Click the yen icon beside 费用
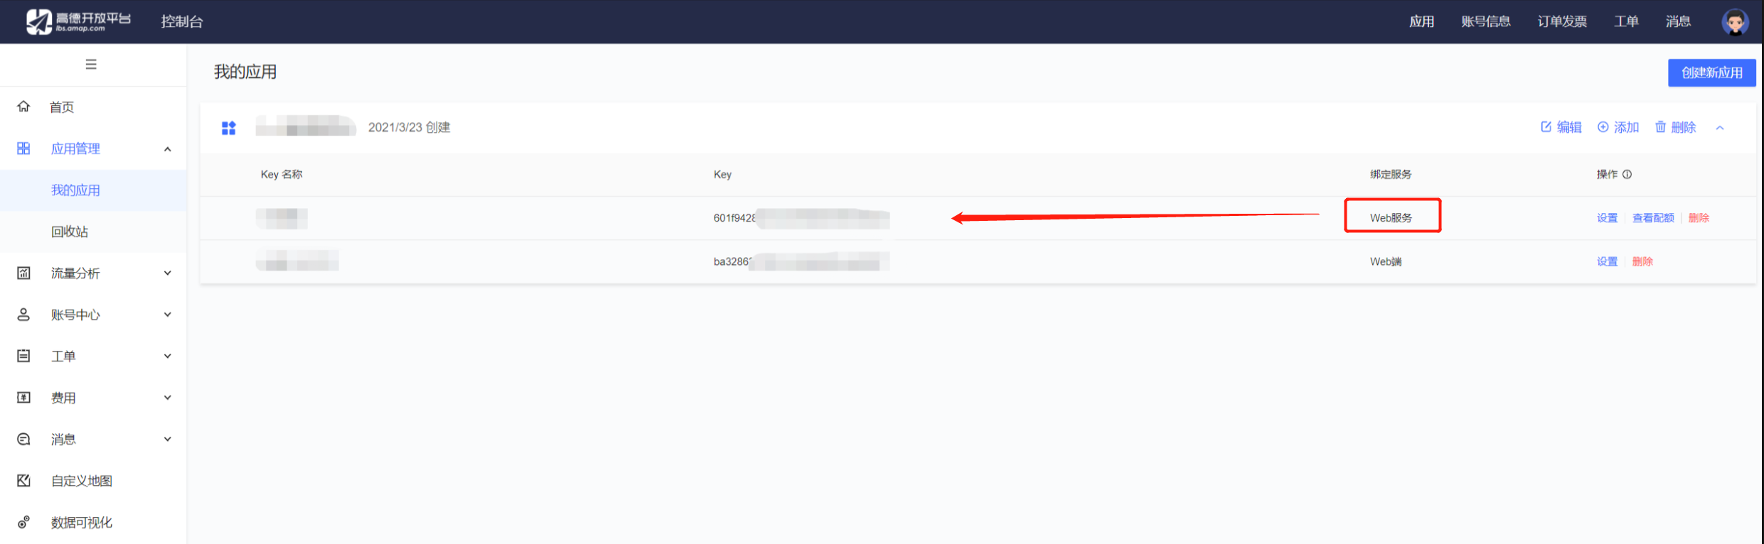This screenshot has width=1764, height=544. pyautogui.click(x=23, y=398)
